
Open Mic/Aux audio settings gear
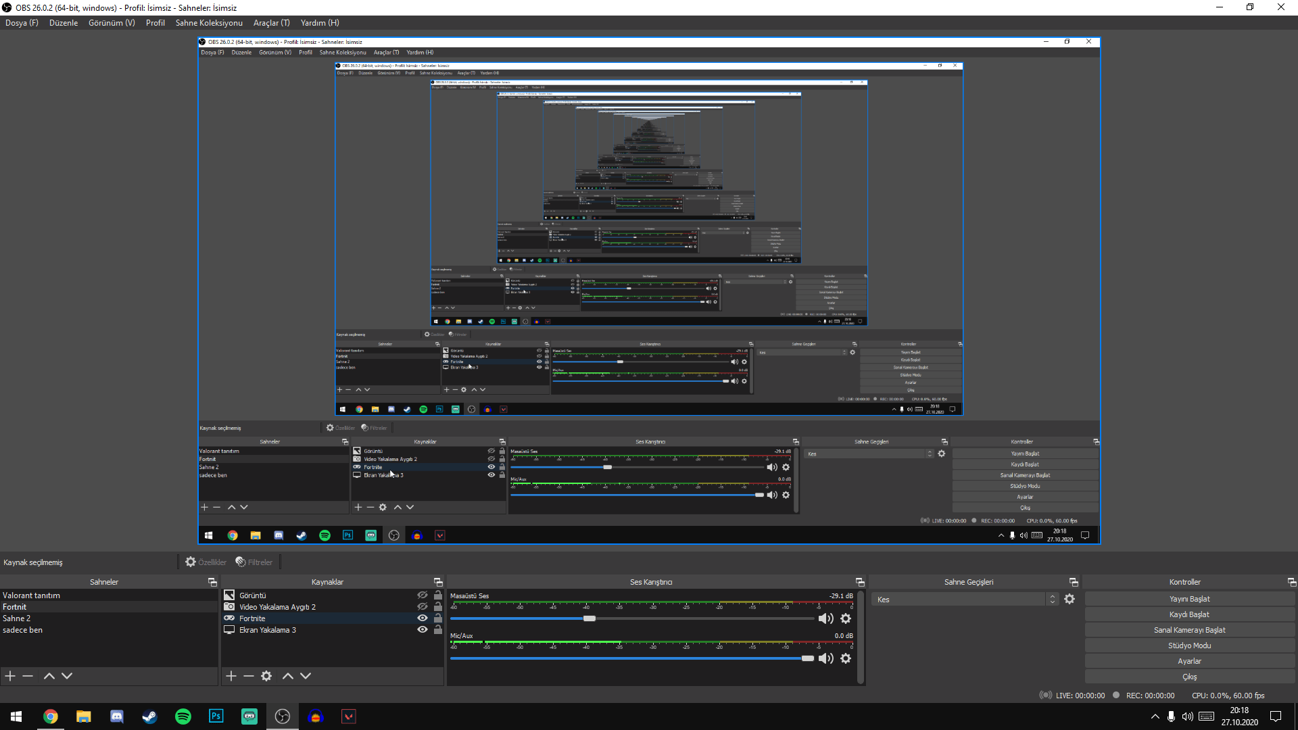[846, 658]
